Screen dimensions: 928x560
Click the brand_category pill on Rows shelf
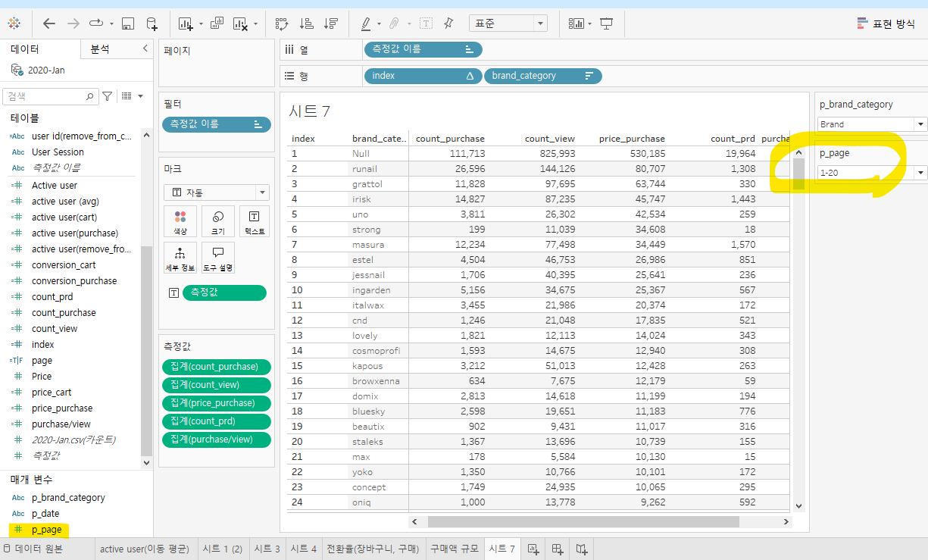(x=542, y=76)
